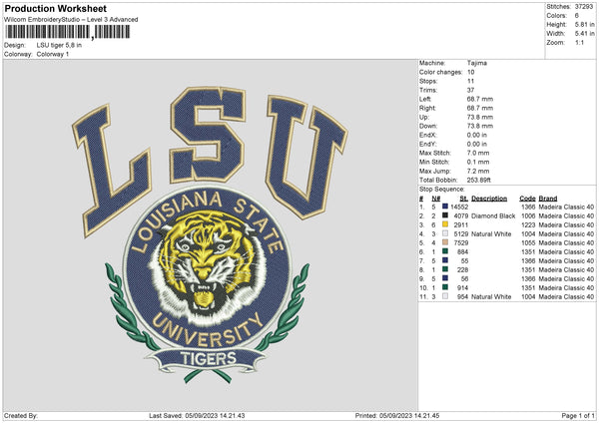This screenshot has height=423, width=599.
Task: Select the tan swatch in stop row 5
Action: [x=445, y=242]
